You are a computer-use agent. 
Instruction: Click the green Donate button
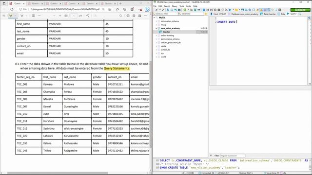point(300,10)
